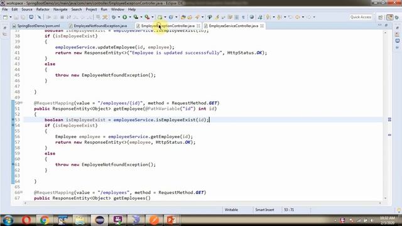
Task: Expand the Debug configurations dropdown arrow
Action: (x=119, y=17)
